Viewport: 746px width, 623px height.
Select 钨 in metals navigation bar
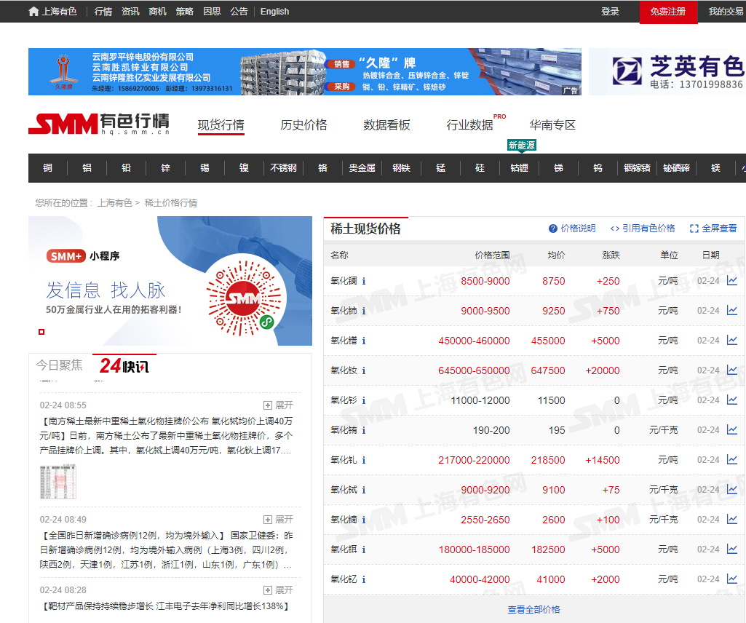click(598, 168)
